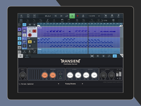Choose the Split tool

click(x=28, y=21)
